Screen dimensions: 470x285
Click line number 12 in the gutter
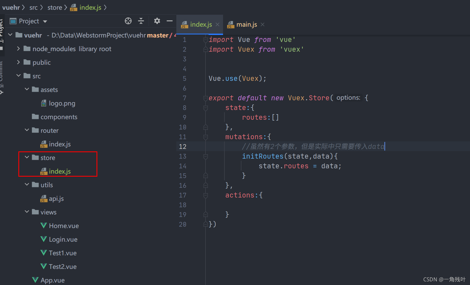pos(182,147)
